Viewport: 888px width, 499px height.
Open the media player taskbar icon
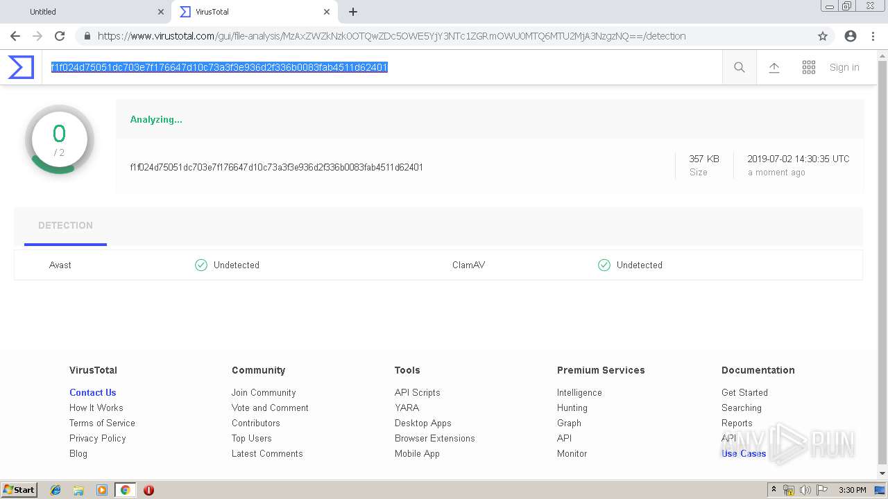(x=102, y=490)
